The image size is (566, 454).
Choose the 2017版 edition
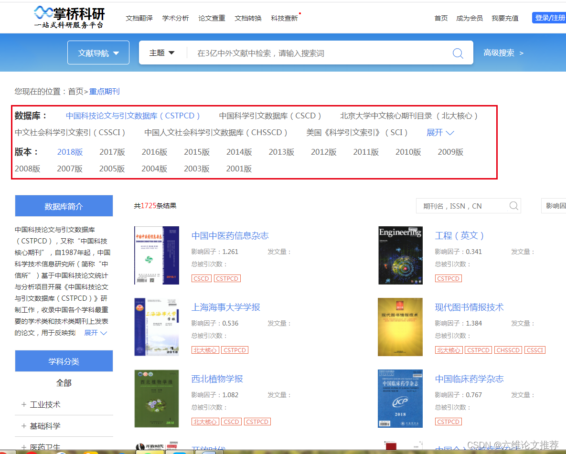click(x=112, y=152)
